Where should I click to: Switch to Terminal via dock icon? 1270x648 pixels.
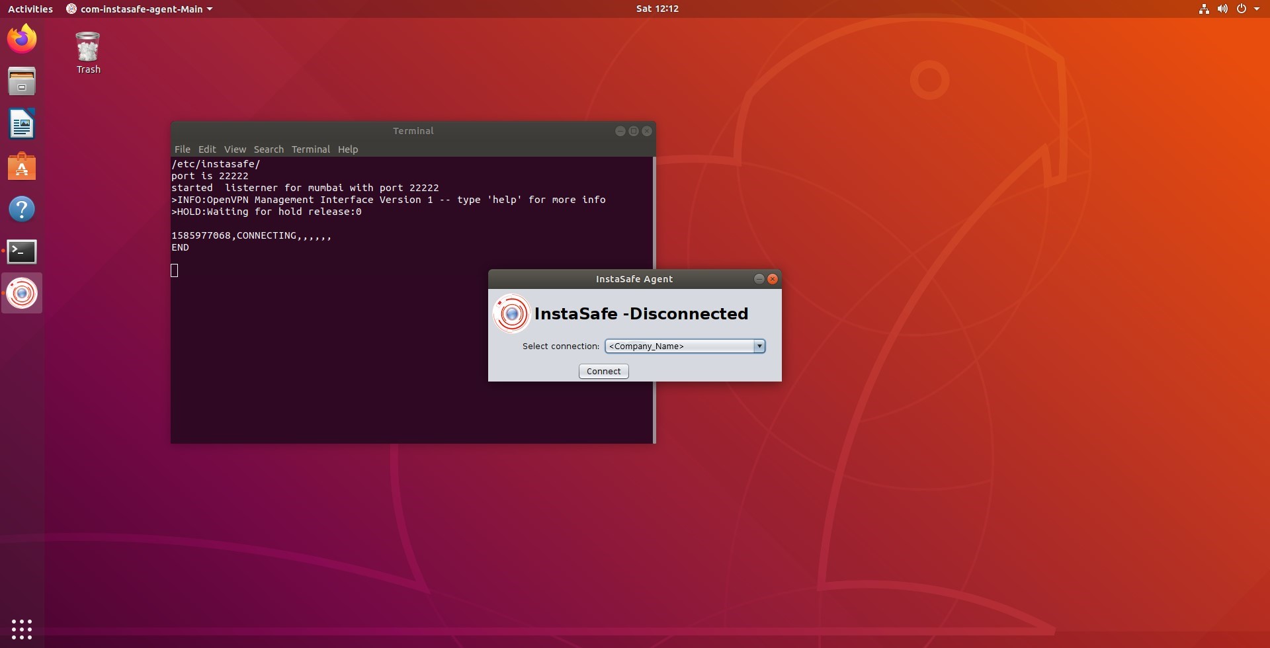(x=22, y=251)
